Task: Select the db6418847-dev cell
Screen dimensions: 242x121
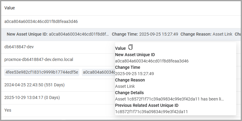Action: coord(19,47)
